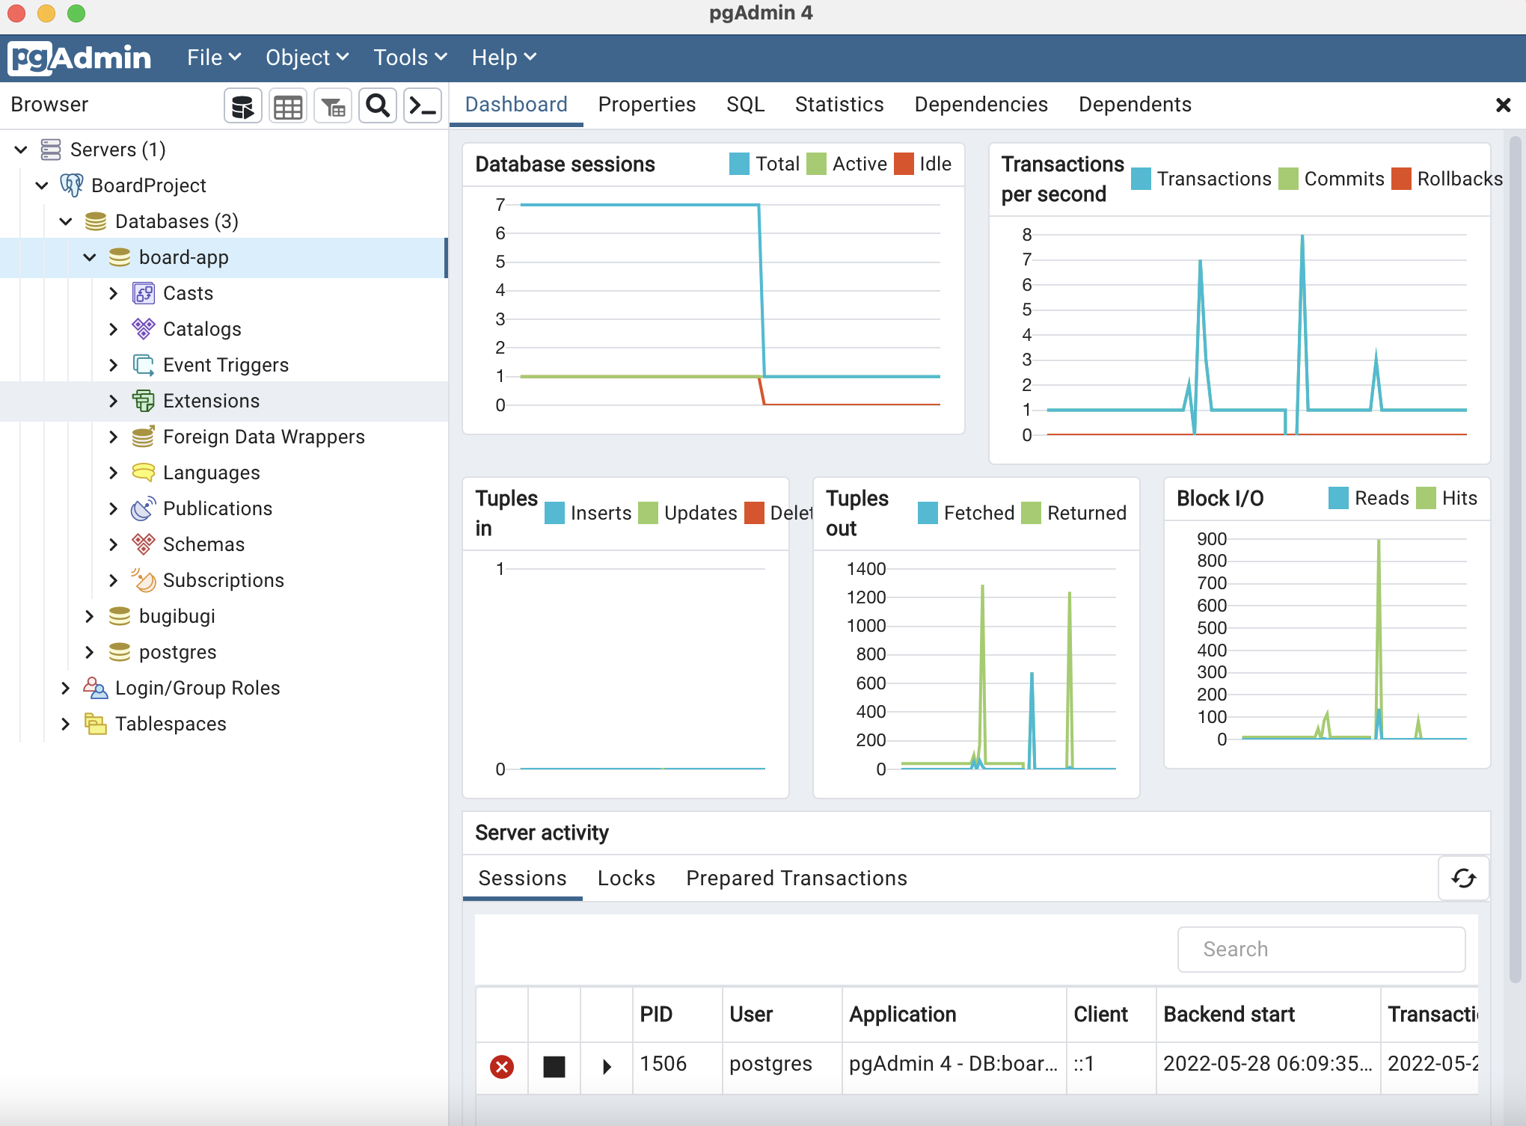
Task: Open the Locks tab
Action: [626, 878]
